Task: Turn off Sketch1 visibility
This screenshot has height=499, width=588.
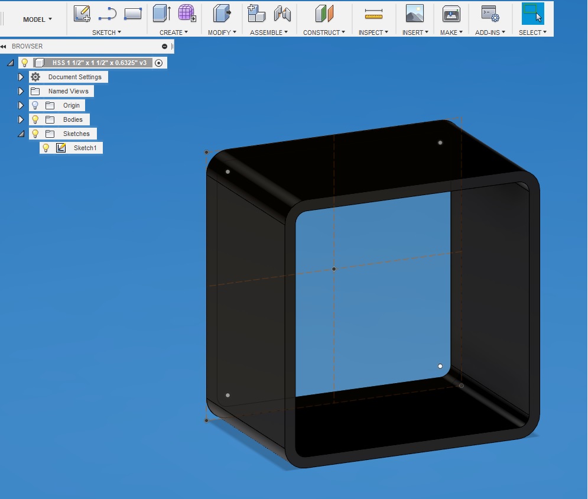Action: [x=47, y=147]
